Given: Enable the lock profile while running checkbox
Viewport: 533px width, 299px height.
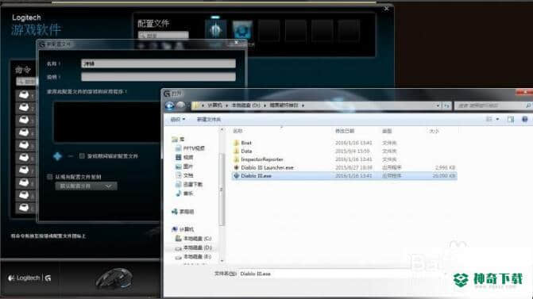Looking at the screenshot, I should coord(82,156).
